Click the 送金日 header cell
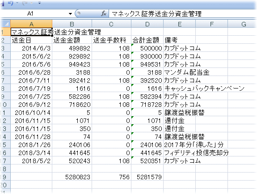The height and width of the screenshot is (194, 257). [31, 40]
